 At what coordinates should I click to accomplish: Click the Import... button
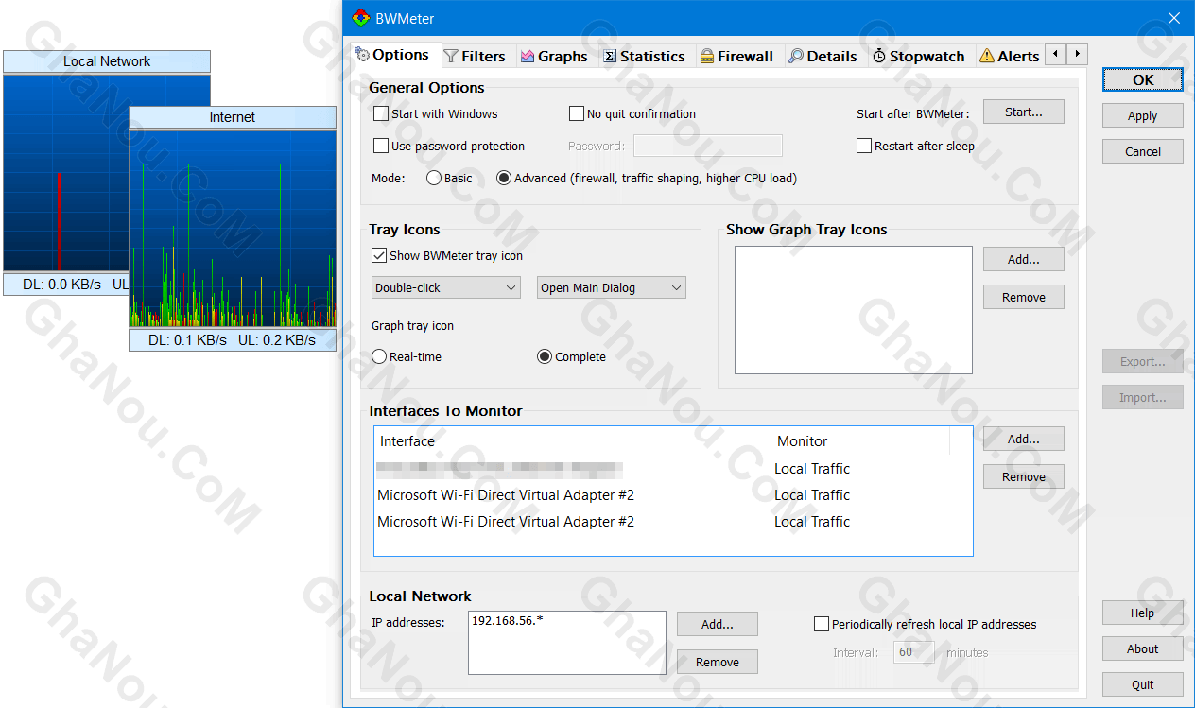pyautogui.click(x=1143, y=397)
